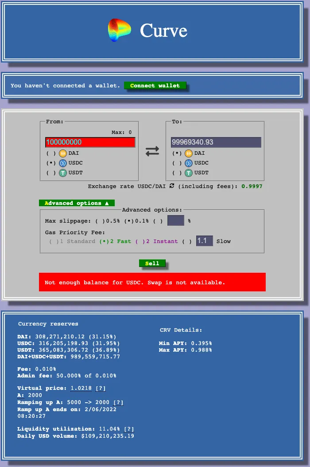Click the Sell button
The image size is (310, 467).
pos(152,263)
